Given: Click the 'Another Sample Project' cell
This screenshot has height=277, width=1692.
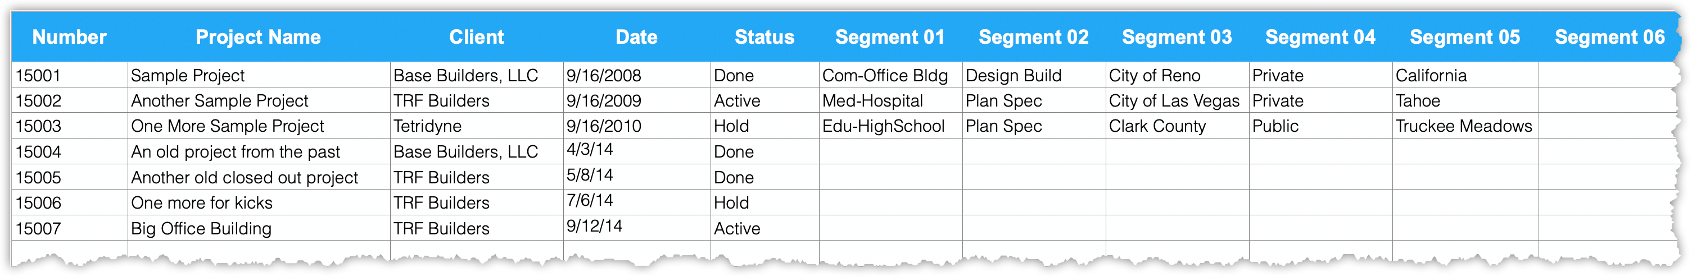Looking at the screenshot, I should (259, 101).
